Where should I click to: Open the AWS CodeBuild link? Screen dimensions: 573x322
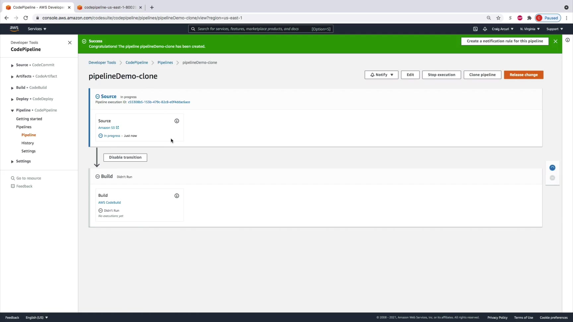pos(109,202)
